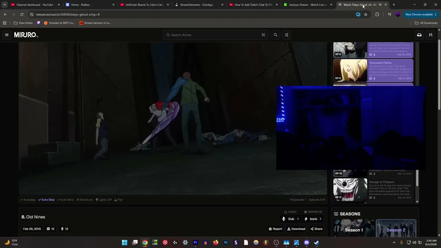Switch to StreamElements Overlays tab
Viewport: 441px width, 248px height.
199,5
